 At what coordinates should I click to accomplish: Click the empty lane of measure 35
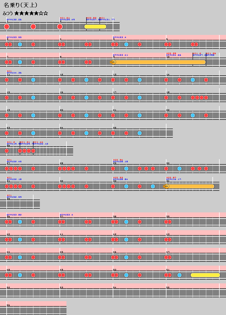(20, 204)
